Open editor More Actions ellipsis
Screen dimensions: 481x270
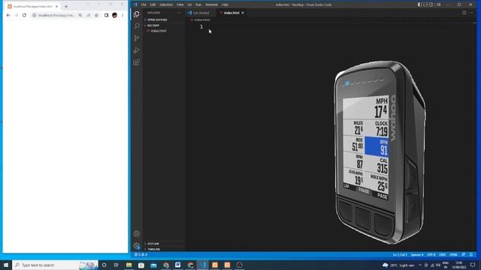(x=471, y=13)
